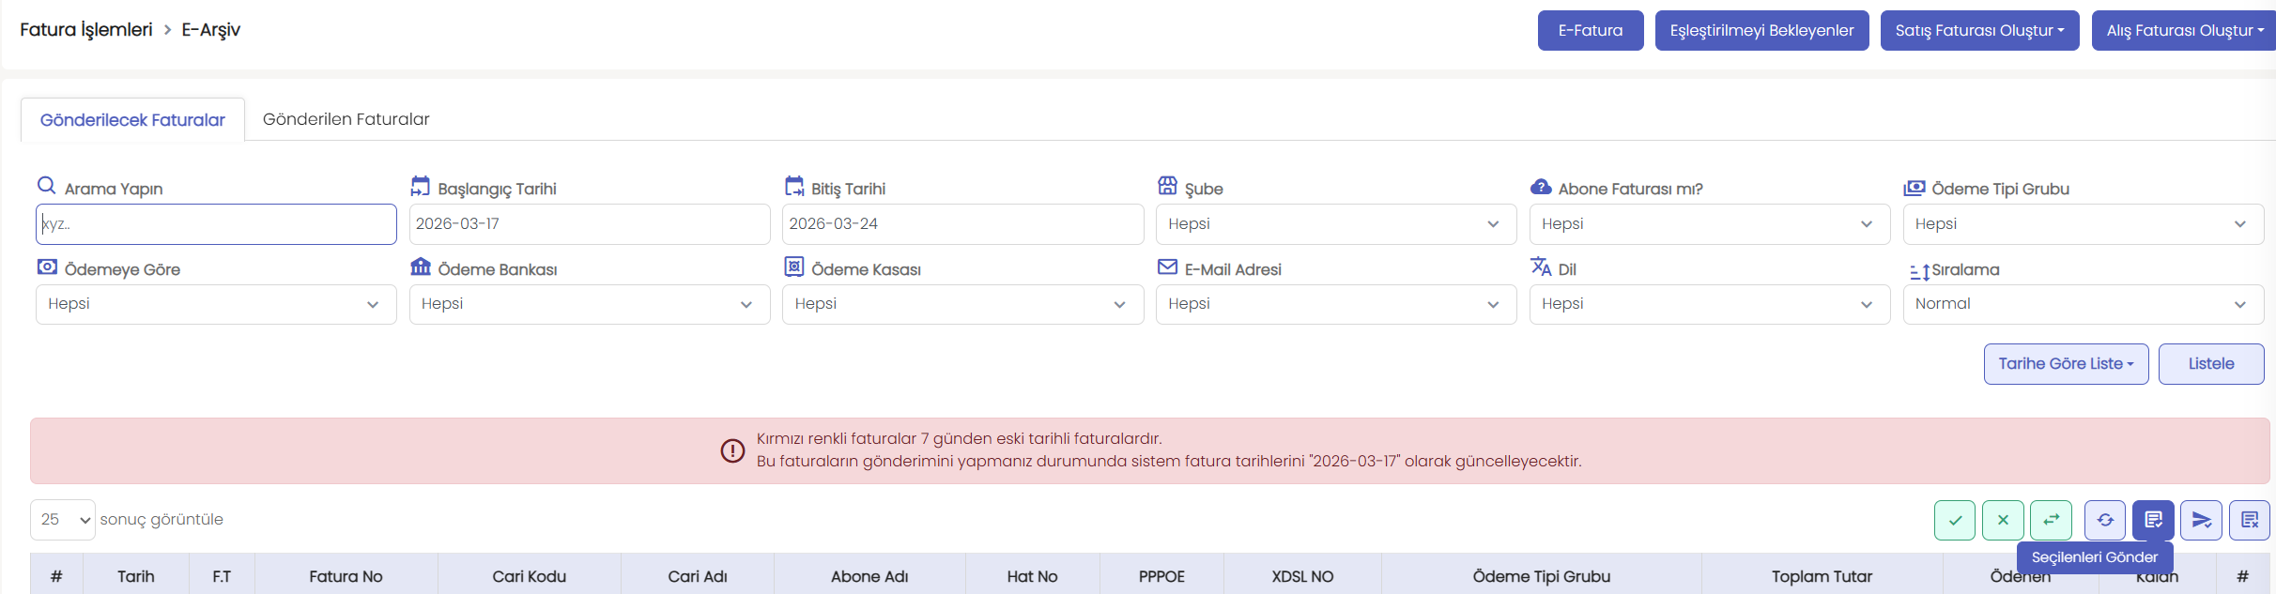The image size is (2276, 594).
Task: Open the Sıralama dropdown showing Normal
Action: 2083,304
